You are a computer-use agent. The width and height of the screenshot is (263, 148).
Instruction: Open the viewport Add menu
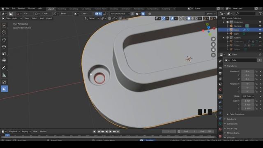click(42, 18)
